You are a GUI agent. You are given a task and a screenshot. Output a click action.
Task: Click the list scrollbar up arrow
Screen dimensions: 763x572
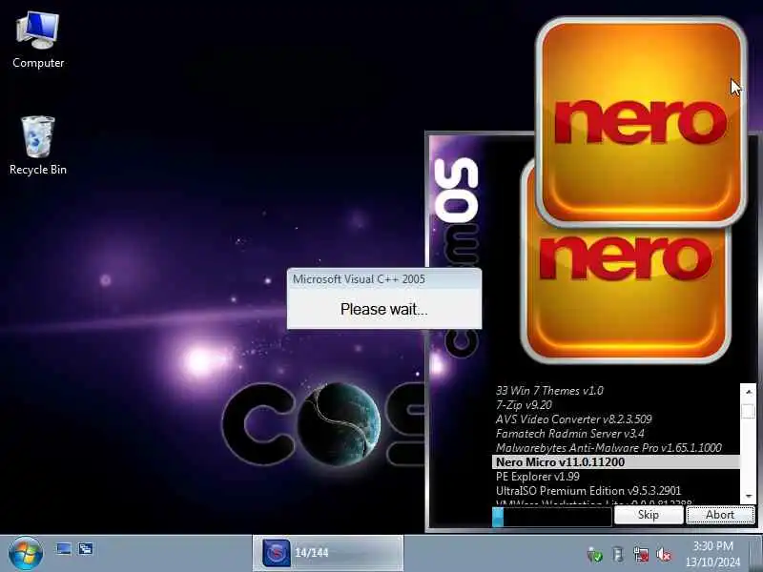(x=749, y=392)
